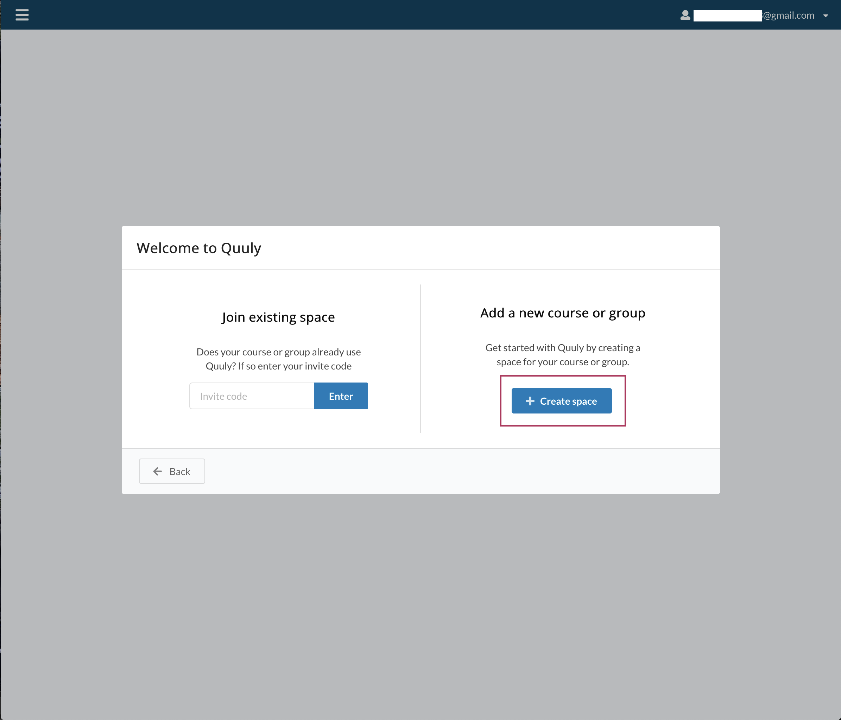
Task: Click the invite code instruction text
Action: point(278,359)
